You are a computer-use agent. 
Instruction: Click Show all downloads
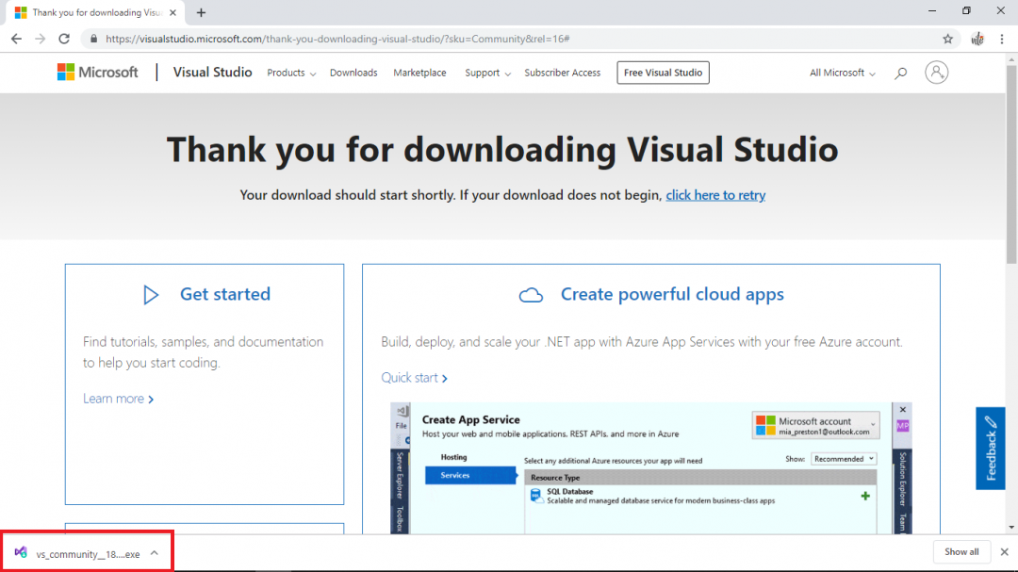click(961, 552)
